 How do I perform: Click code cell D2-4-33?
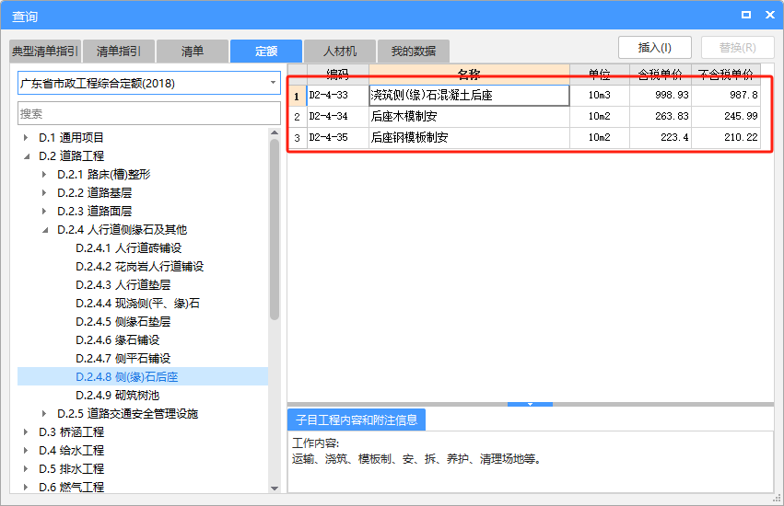point(338,95)
